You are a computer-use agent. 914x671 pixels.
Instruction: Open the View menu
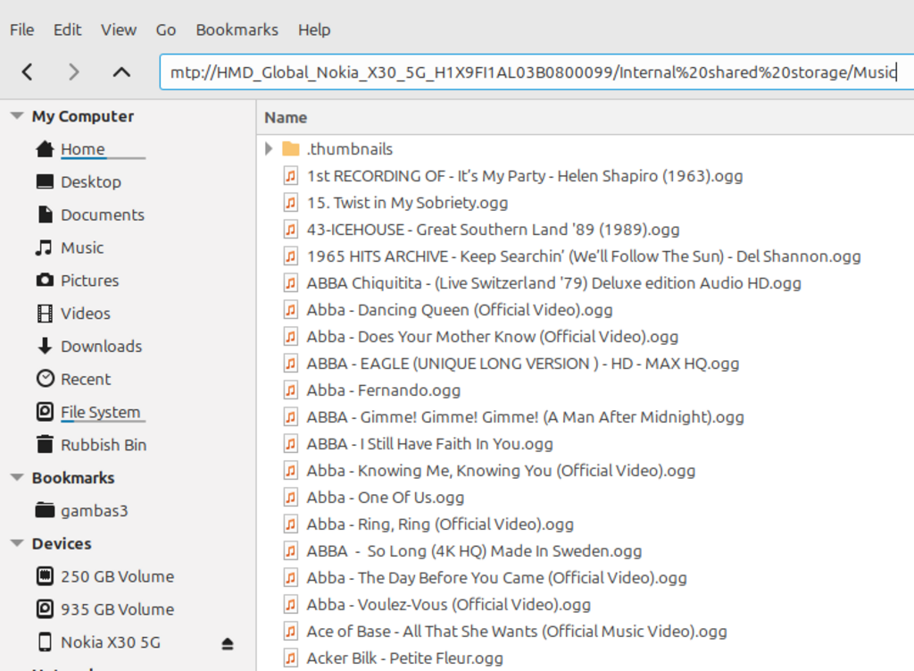pyautogui.click(x=119, y=29)
